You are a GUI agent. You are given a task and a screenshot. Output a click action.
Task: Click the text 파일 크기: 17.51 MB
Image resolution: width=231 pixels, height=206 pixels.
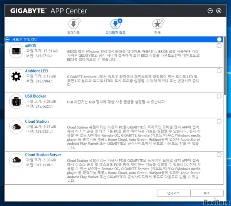42,51
